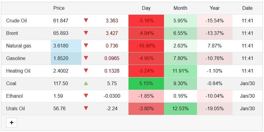Click Coal's green 5.15% day cell
Image resolution: width=264 pixels, height=132 pixels.
[146, 83]
